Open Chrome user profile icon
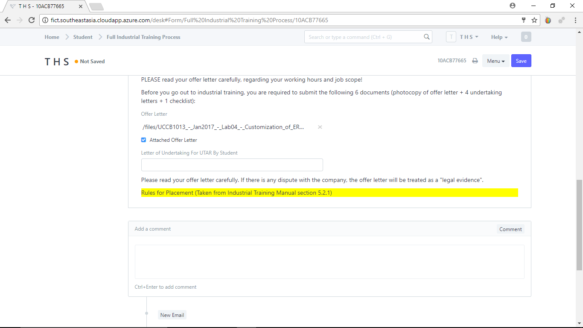This screenshot has width=583, height=328. 513,6
